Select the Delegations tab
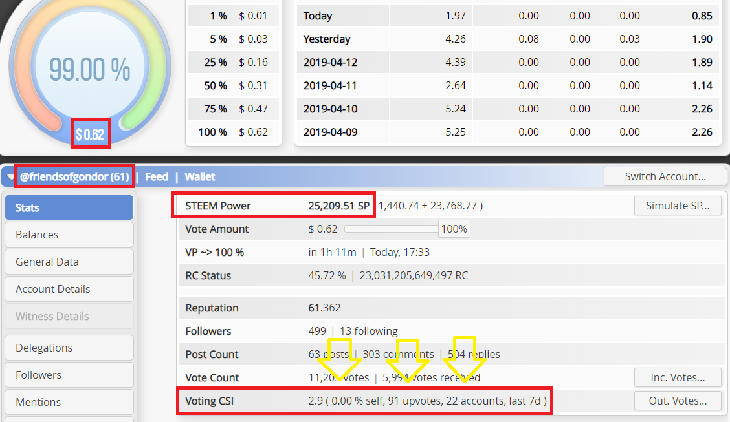 pos(69,348)
